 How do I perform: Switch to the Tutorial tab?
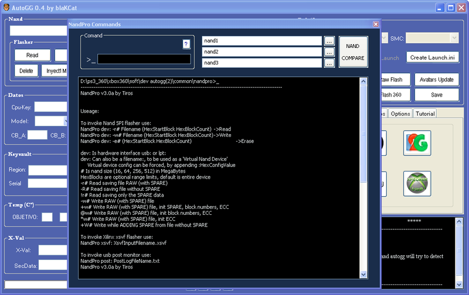click(424, 114)
